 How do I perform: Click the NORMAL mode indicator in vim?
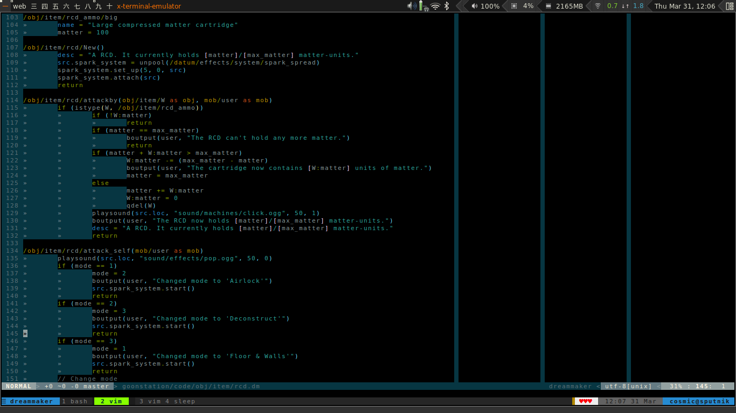18,386
